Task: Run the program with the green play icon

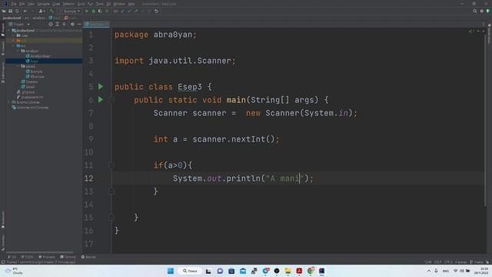Action: click(x=87, y=11)
